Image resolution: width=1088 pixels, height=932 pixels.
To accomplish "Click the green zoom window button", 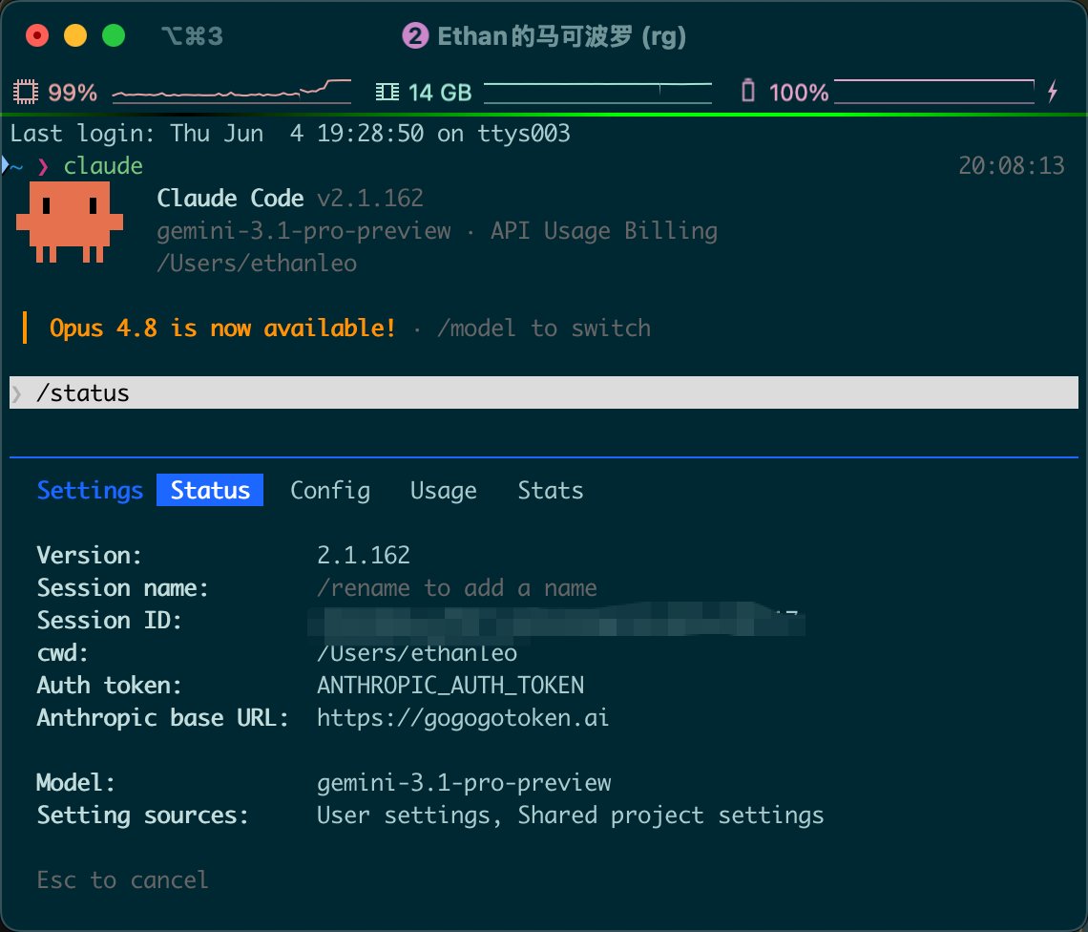I will [x=114, y=35].
